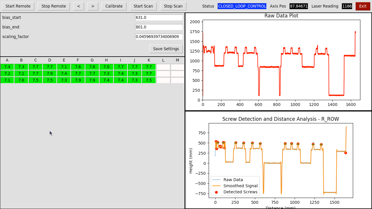Viewport: 372px width, 209px height.
Task: Click inside the bias_end input field
Action: [159, 27]
